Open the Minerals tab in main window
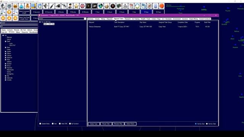 (x=16, y=30)
